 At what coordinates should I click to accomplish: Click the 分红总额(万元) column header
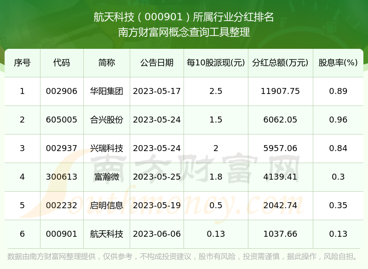280,63
